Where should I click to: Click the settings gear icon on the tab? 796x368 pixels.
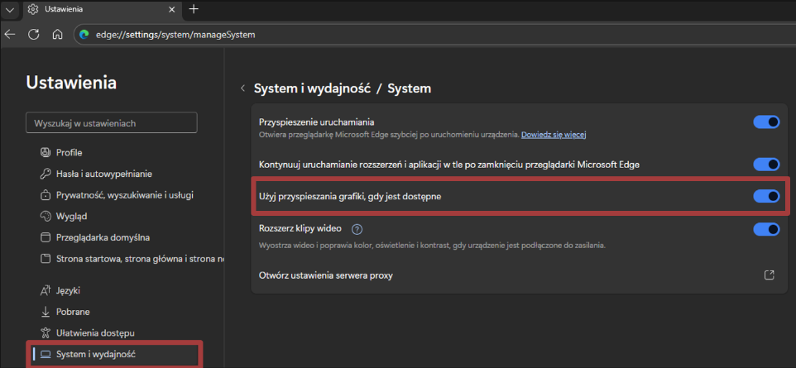33,9
